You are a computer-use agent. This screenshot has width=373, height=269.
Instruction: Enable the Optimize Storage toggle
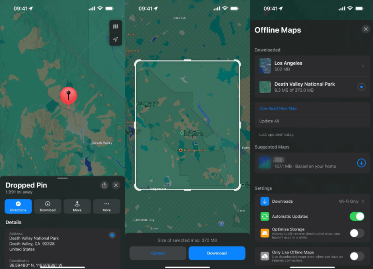(x=357, y=233)
